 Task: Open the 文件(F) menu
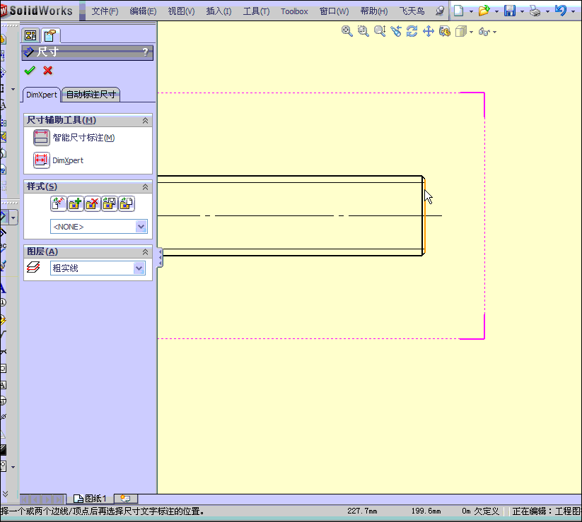click(x=105, y=11)
